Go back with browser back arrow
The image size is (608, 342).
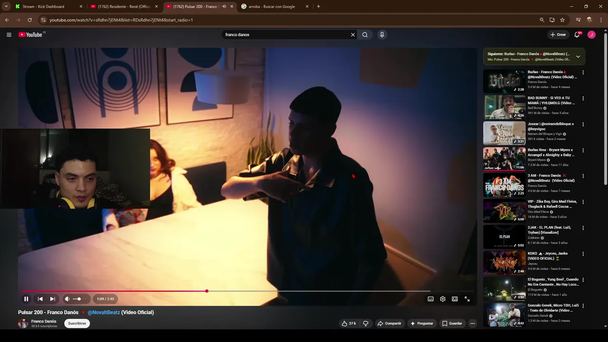click(x=7, y=20)
